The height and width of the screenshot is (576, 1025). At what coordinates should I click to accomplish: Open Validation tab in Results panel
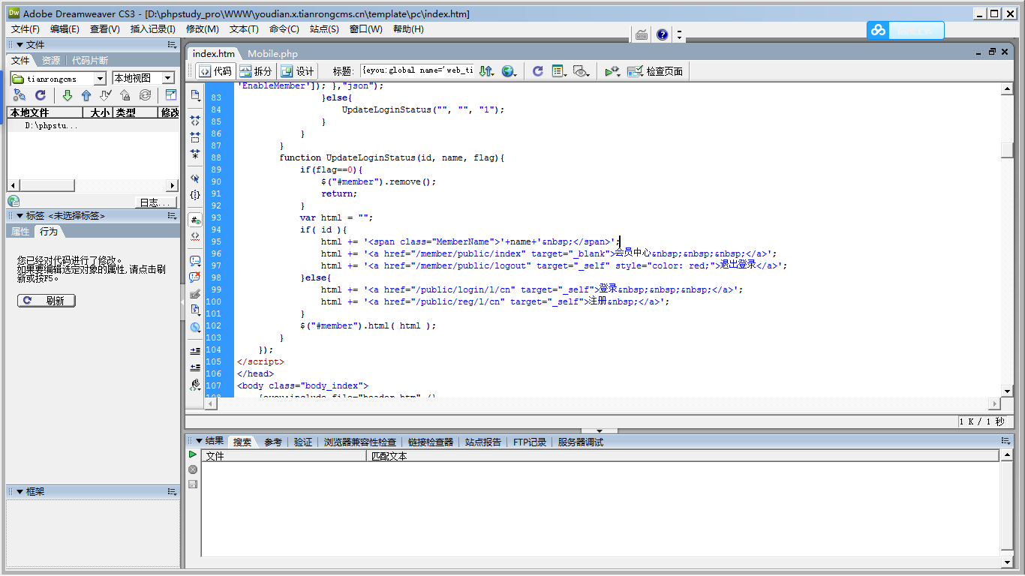click(x=303, y=442)
